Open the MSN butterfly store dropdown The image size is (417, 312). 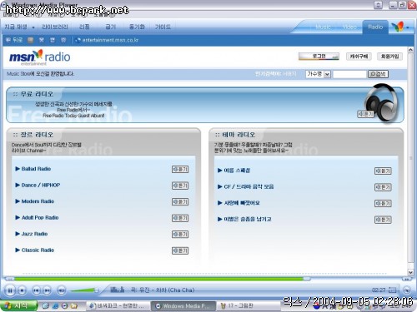point(400,27)
